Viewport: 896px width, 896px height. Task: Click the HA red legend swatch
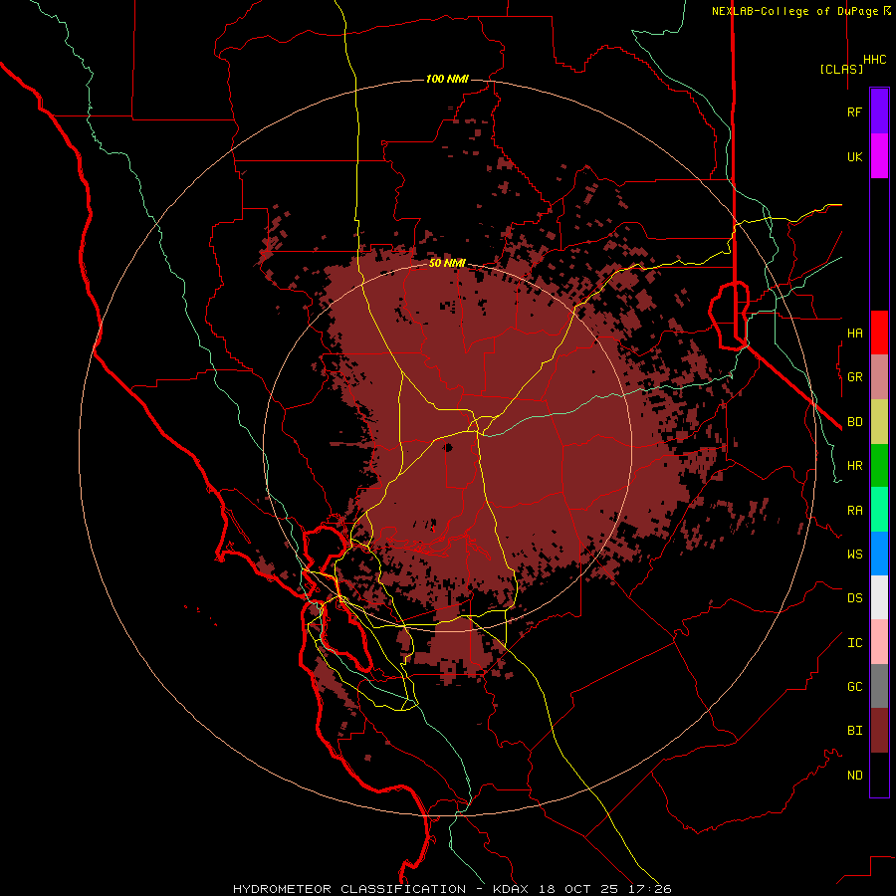[879, 333]
